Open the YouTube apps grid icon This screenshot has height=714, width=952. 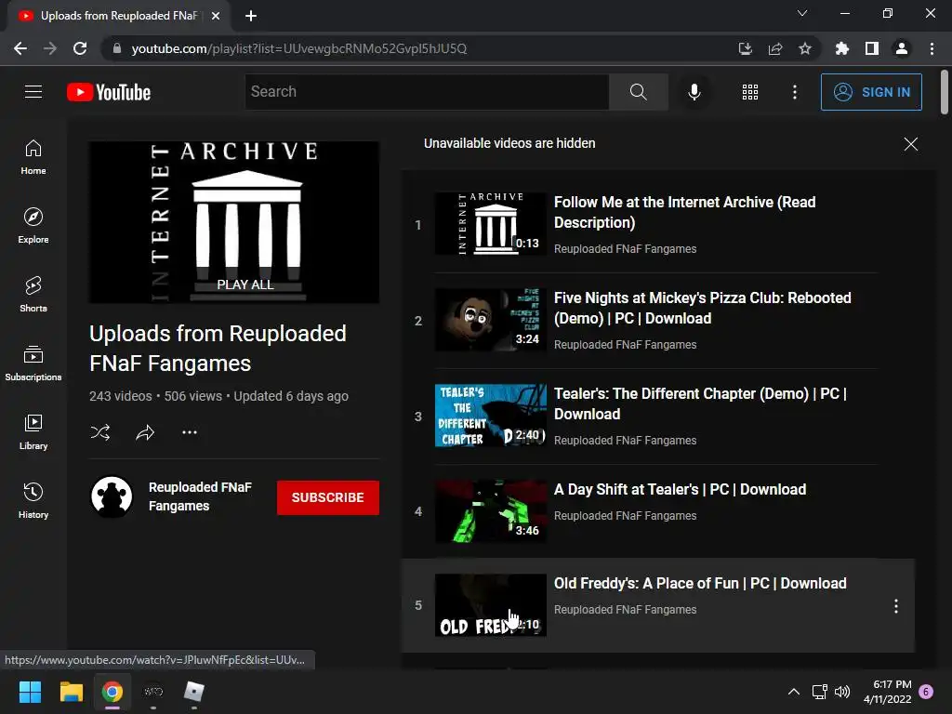[750, 92]
